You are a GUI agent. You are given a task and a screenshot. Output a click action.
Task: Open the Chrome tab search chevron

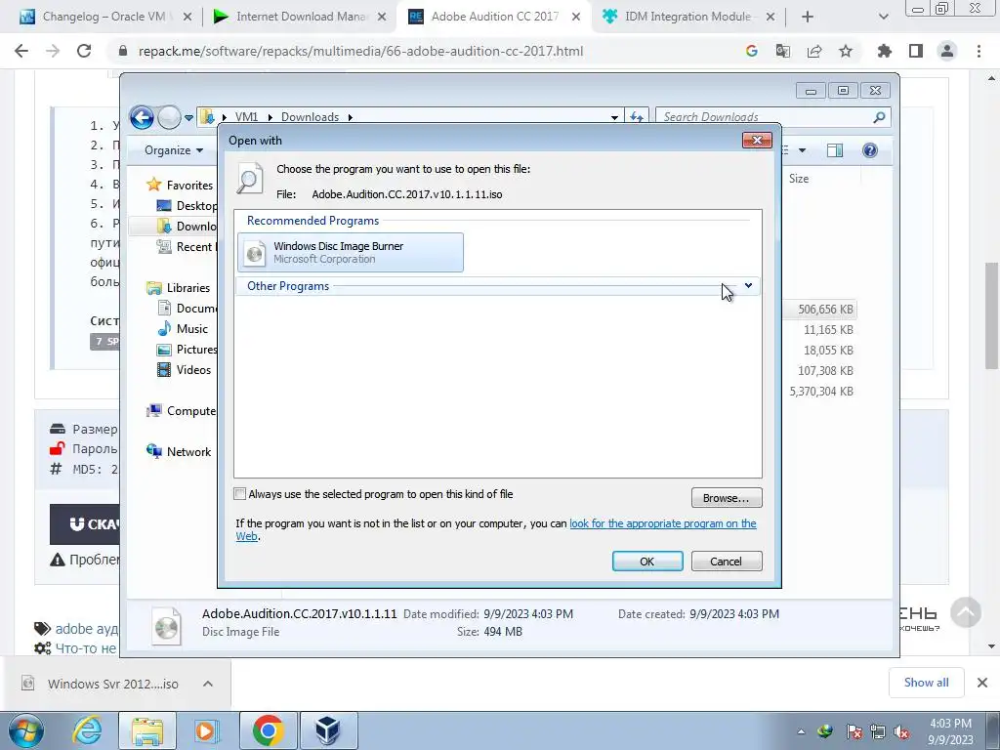883,17
